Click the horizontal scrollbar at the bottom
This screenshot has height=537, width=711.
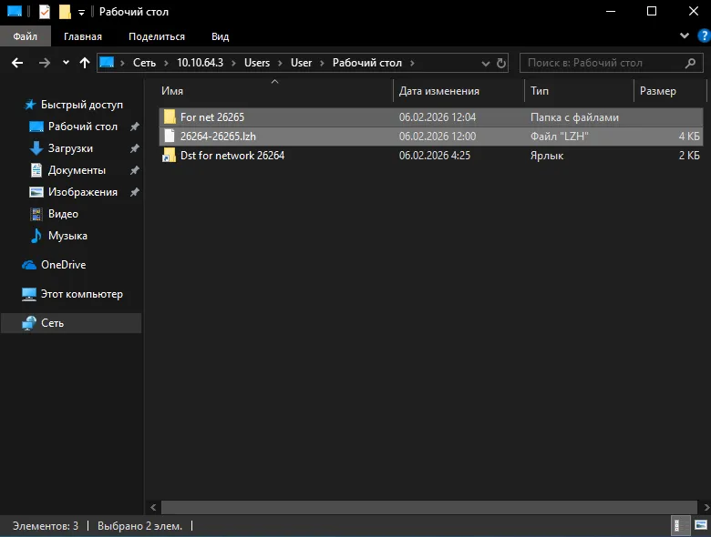click(x=429, y=507)
